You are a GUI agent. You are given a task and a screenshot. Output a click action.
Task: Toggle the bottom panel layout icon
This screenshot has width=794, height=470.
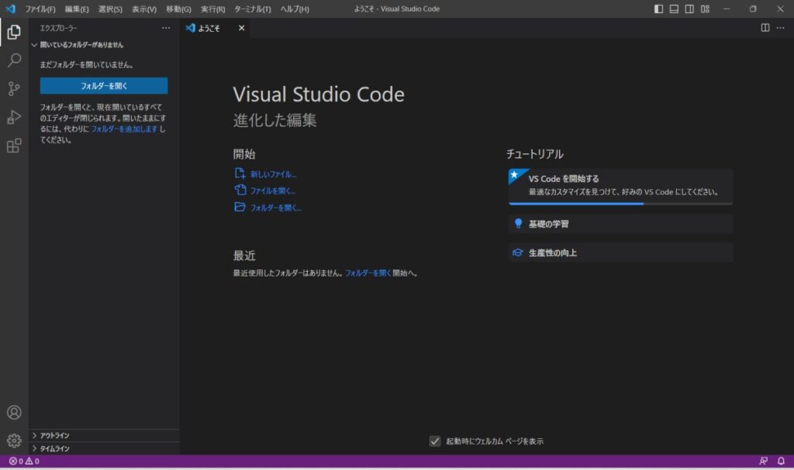[673, 8]
